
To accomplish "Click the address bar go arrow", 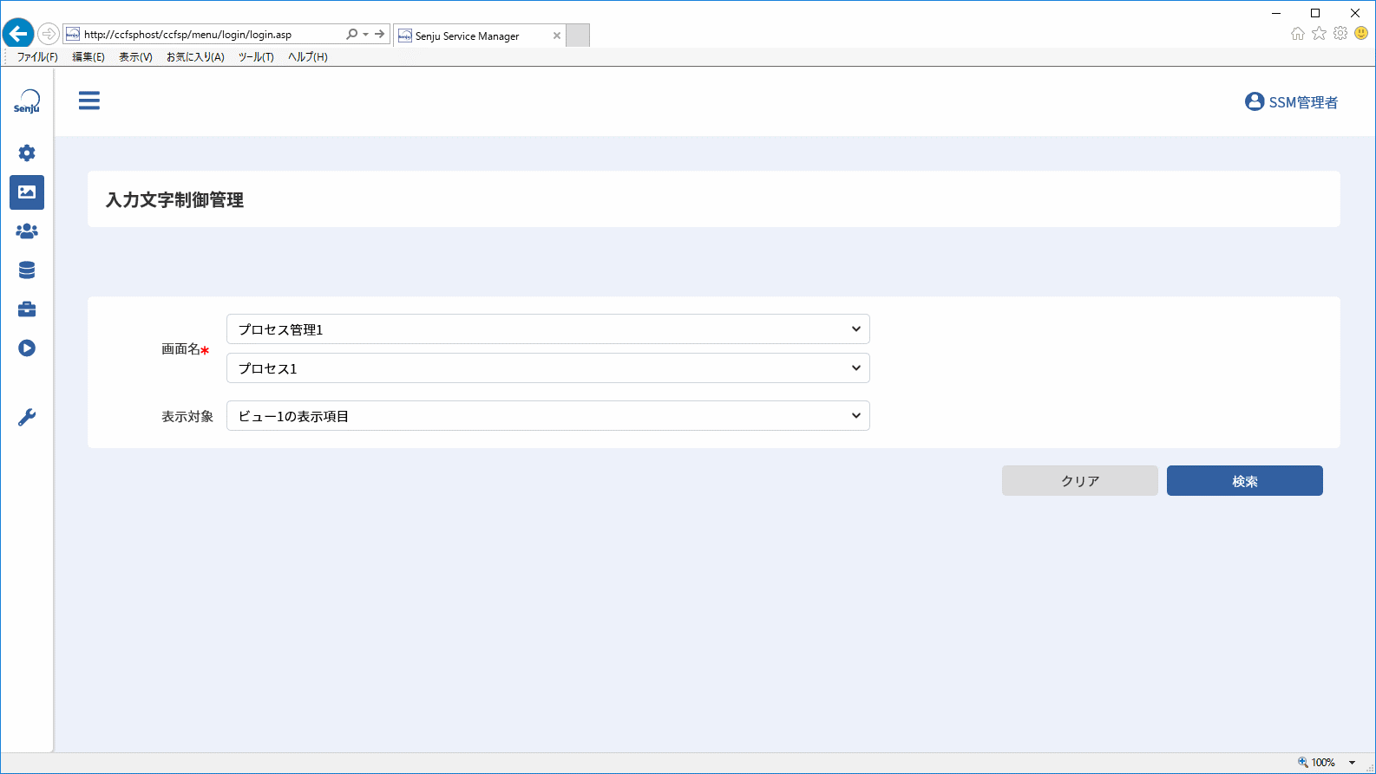I will click(379, 34).
